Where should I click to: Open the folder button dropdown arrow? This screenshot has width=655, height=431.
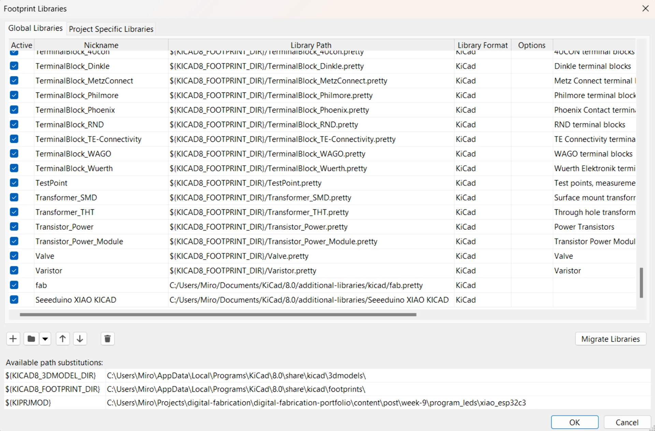(x=45, y=339)
